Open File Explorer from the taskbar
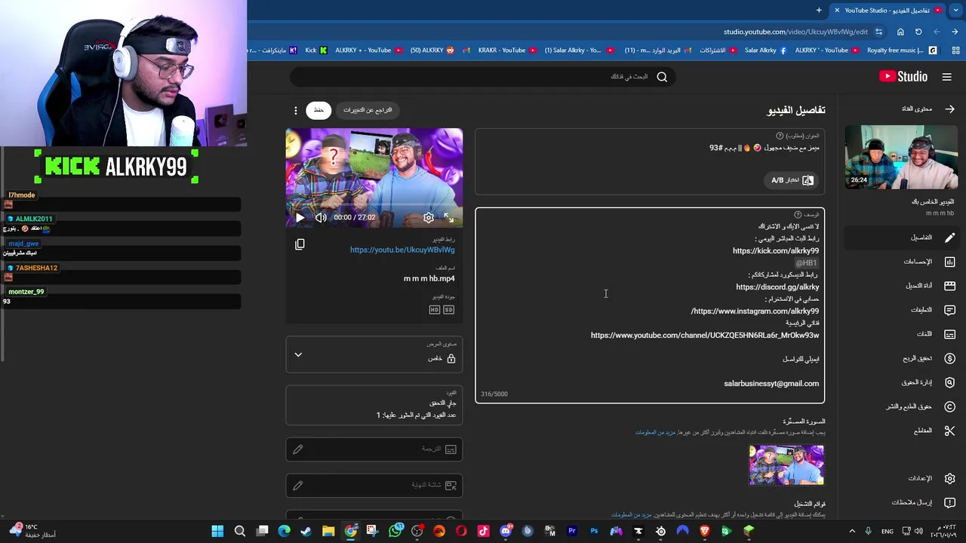The height and width of the screenshot is (543, 966). 328,531
